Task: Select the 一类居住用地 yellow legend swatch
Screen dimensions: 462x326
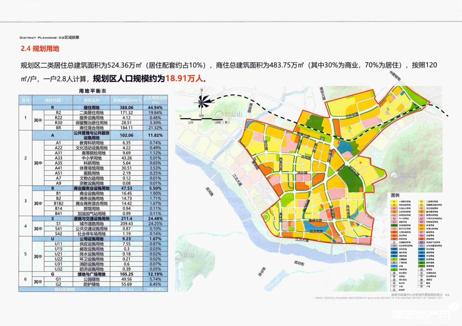Action: [394, 202]
